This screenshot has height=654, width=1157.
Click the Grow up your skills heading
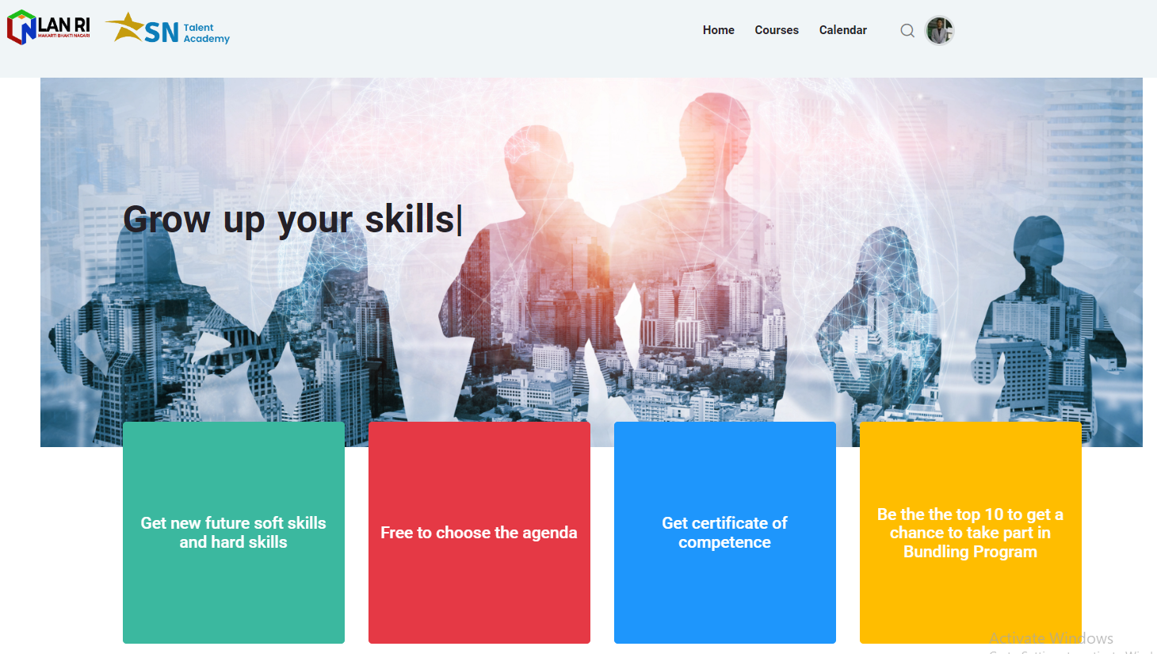pos(290,220)
